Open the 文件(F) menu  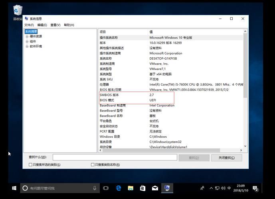coord(30,25)
